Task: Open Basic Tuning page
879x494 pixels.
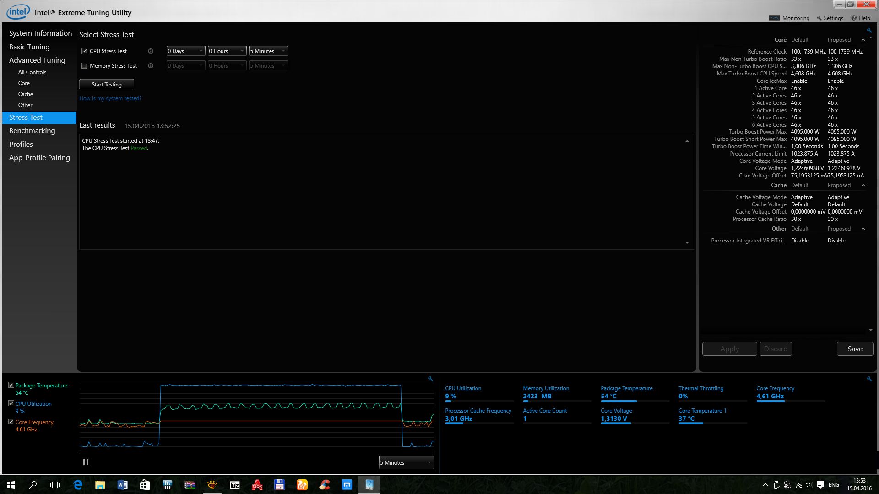Action: 29,47
